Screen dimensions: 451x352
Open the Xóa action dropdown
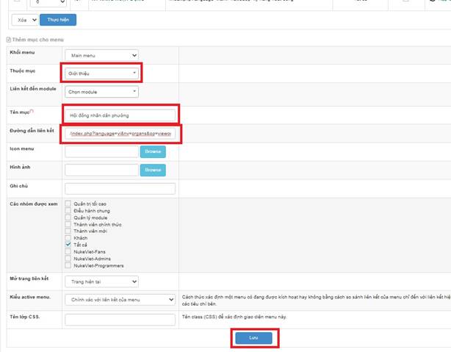point(24,20)
